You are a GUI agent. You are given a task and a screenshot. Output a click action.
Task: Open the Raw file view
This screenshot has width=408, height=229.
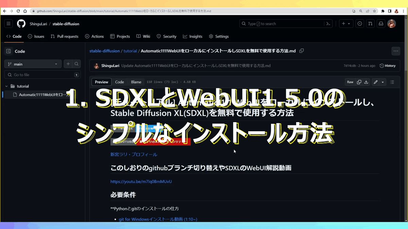click(350, 82)
